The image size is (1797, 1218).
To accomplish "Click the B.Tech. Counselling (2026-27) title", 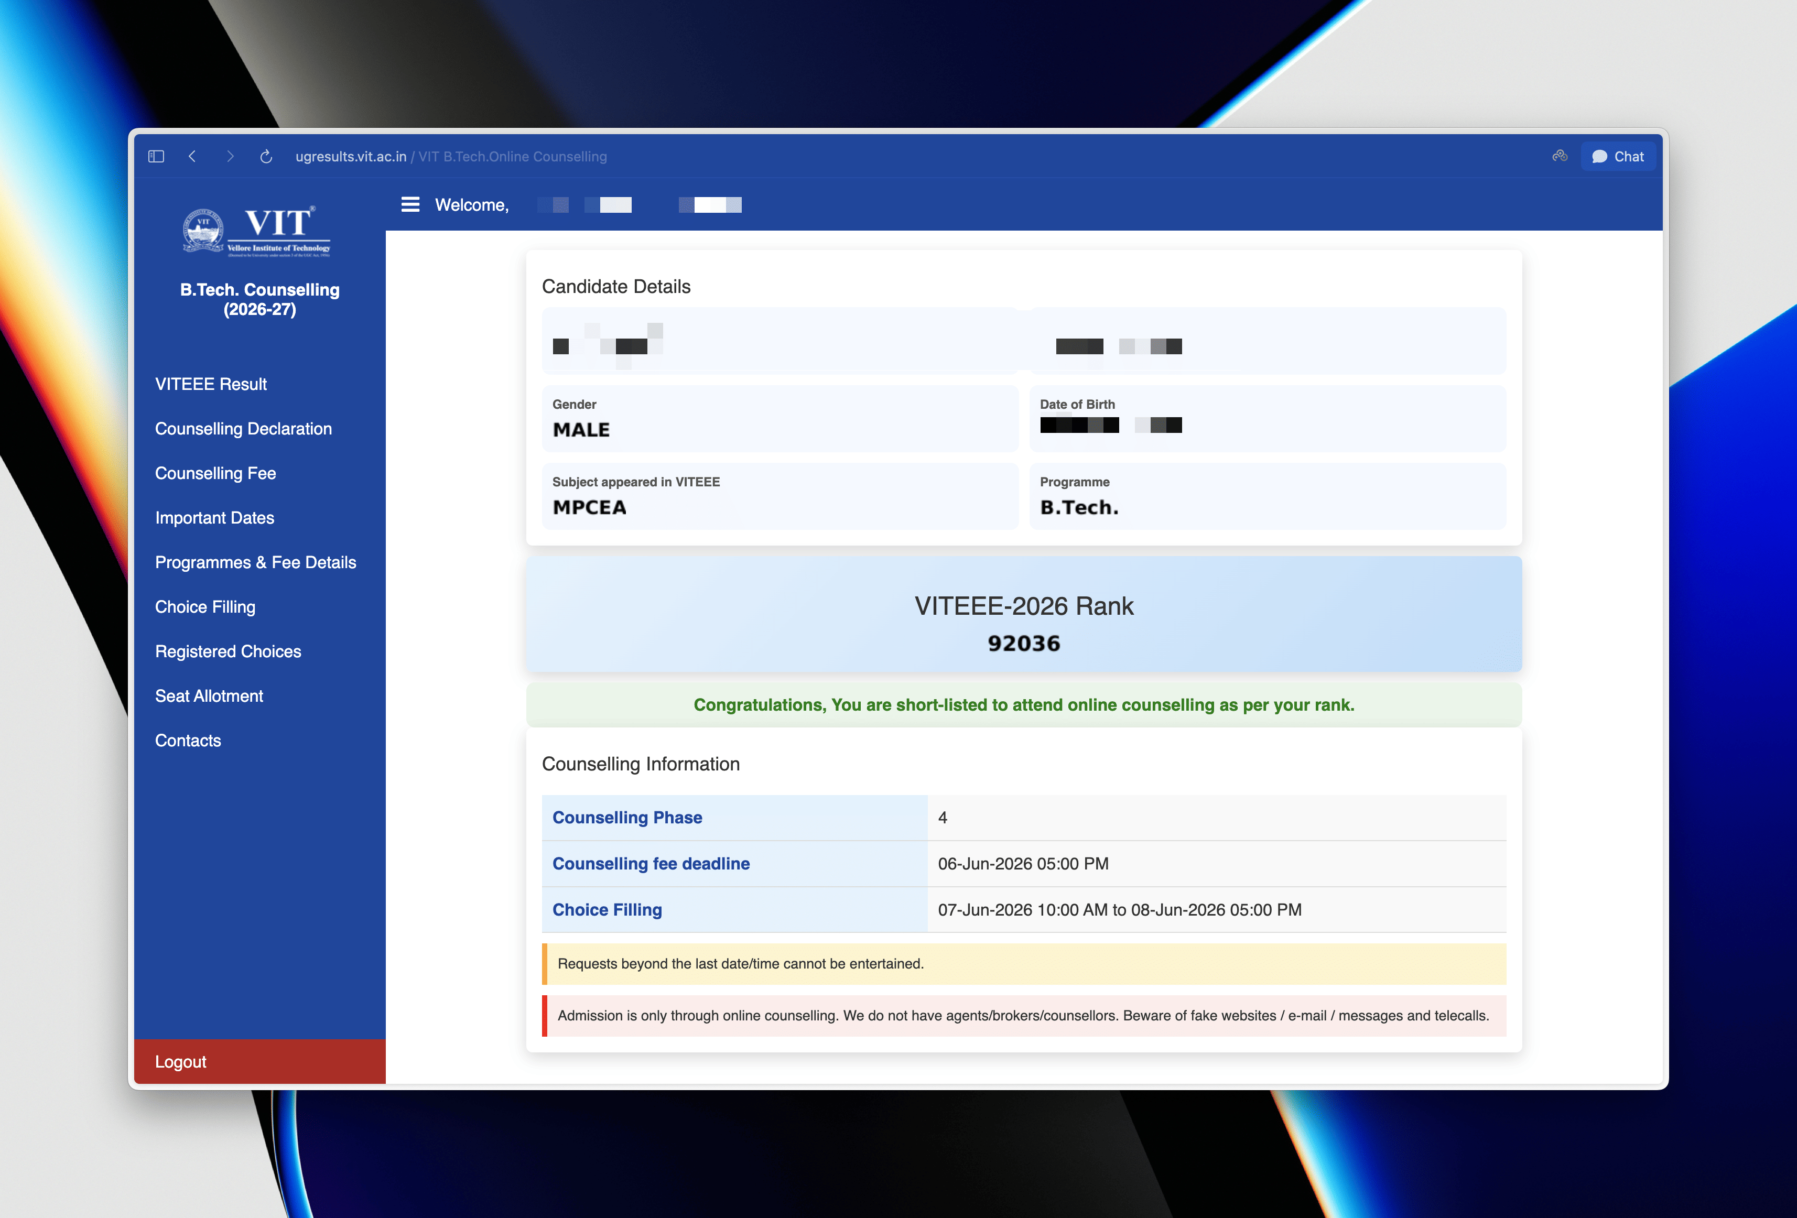I will (260, 299).
